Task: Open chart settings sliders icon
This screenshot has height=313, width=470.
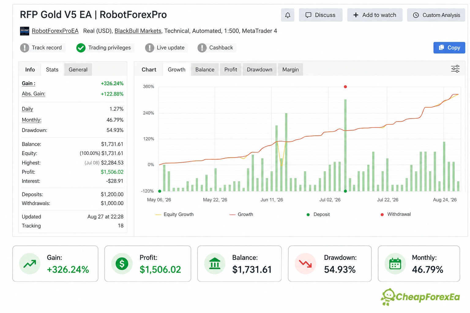Action: (455, 69)
